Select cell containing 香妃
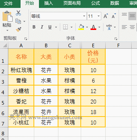Screen dimensions: 137x140 point(21,101)
